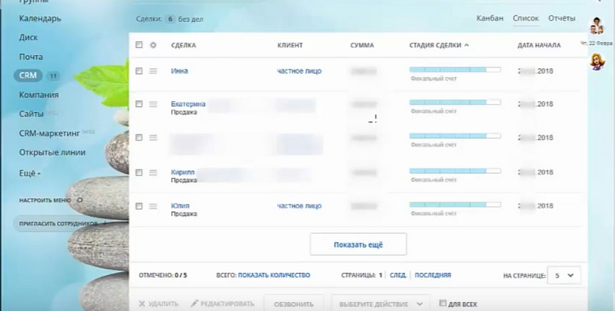615x311 pixels.
Task: Sort by Дата начала column header
Action: (x=539, y=45)
